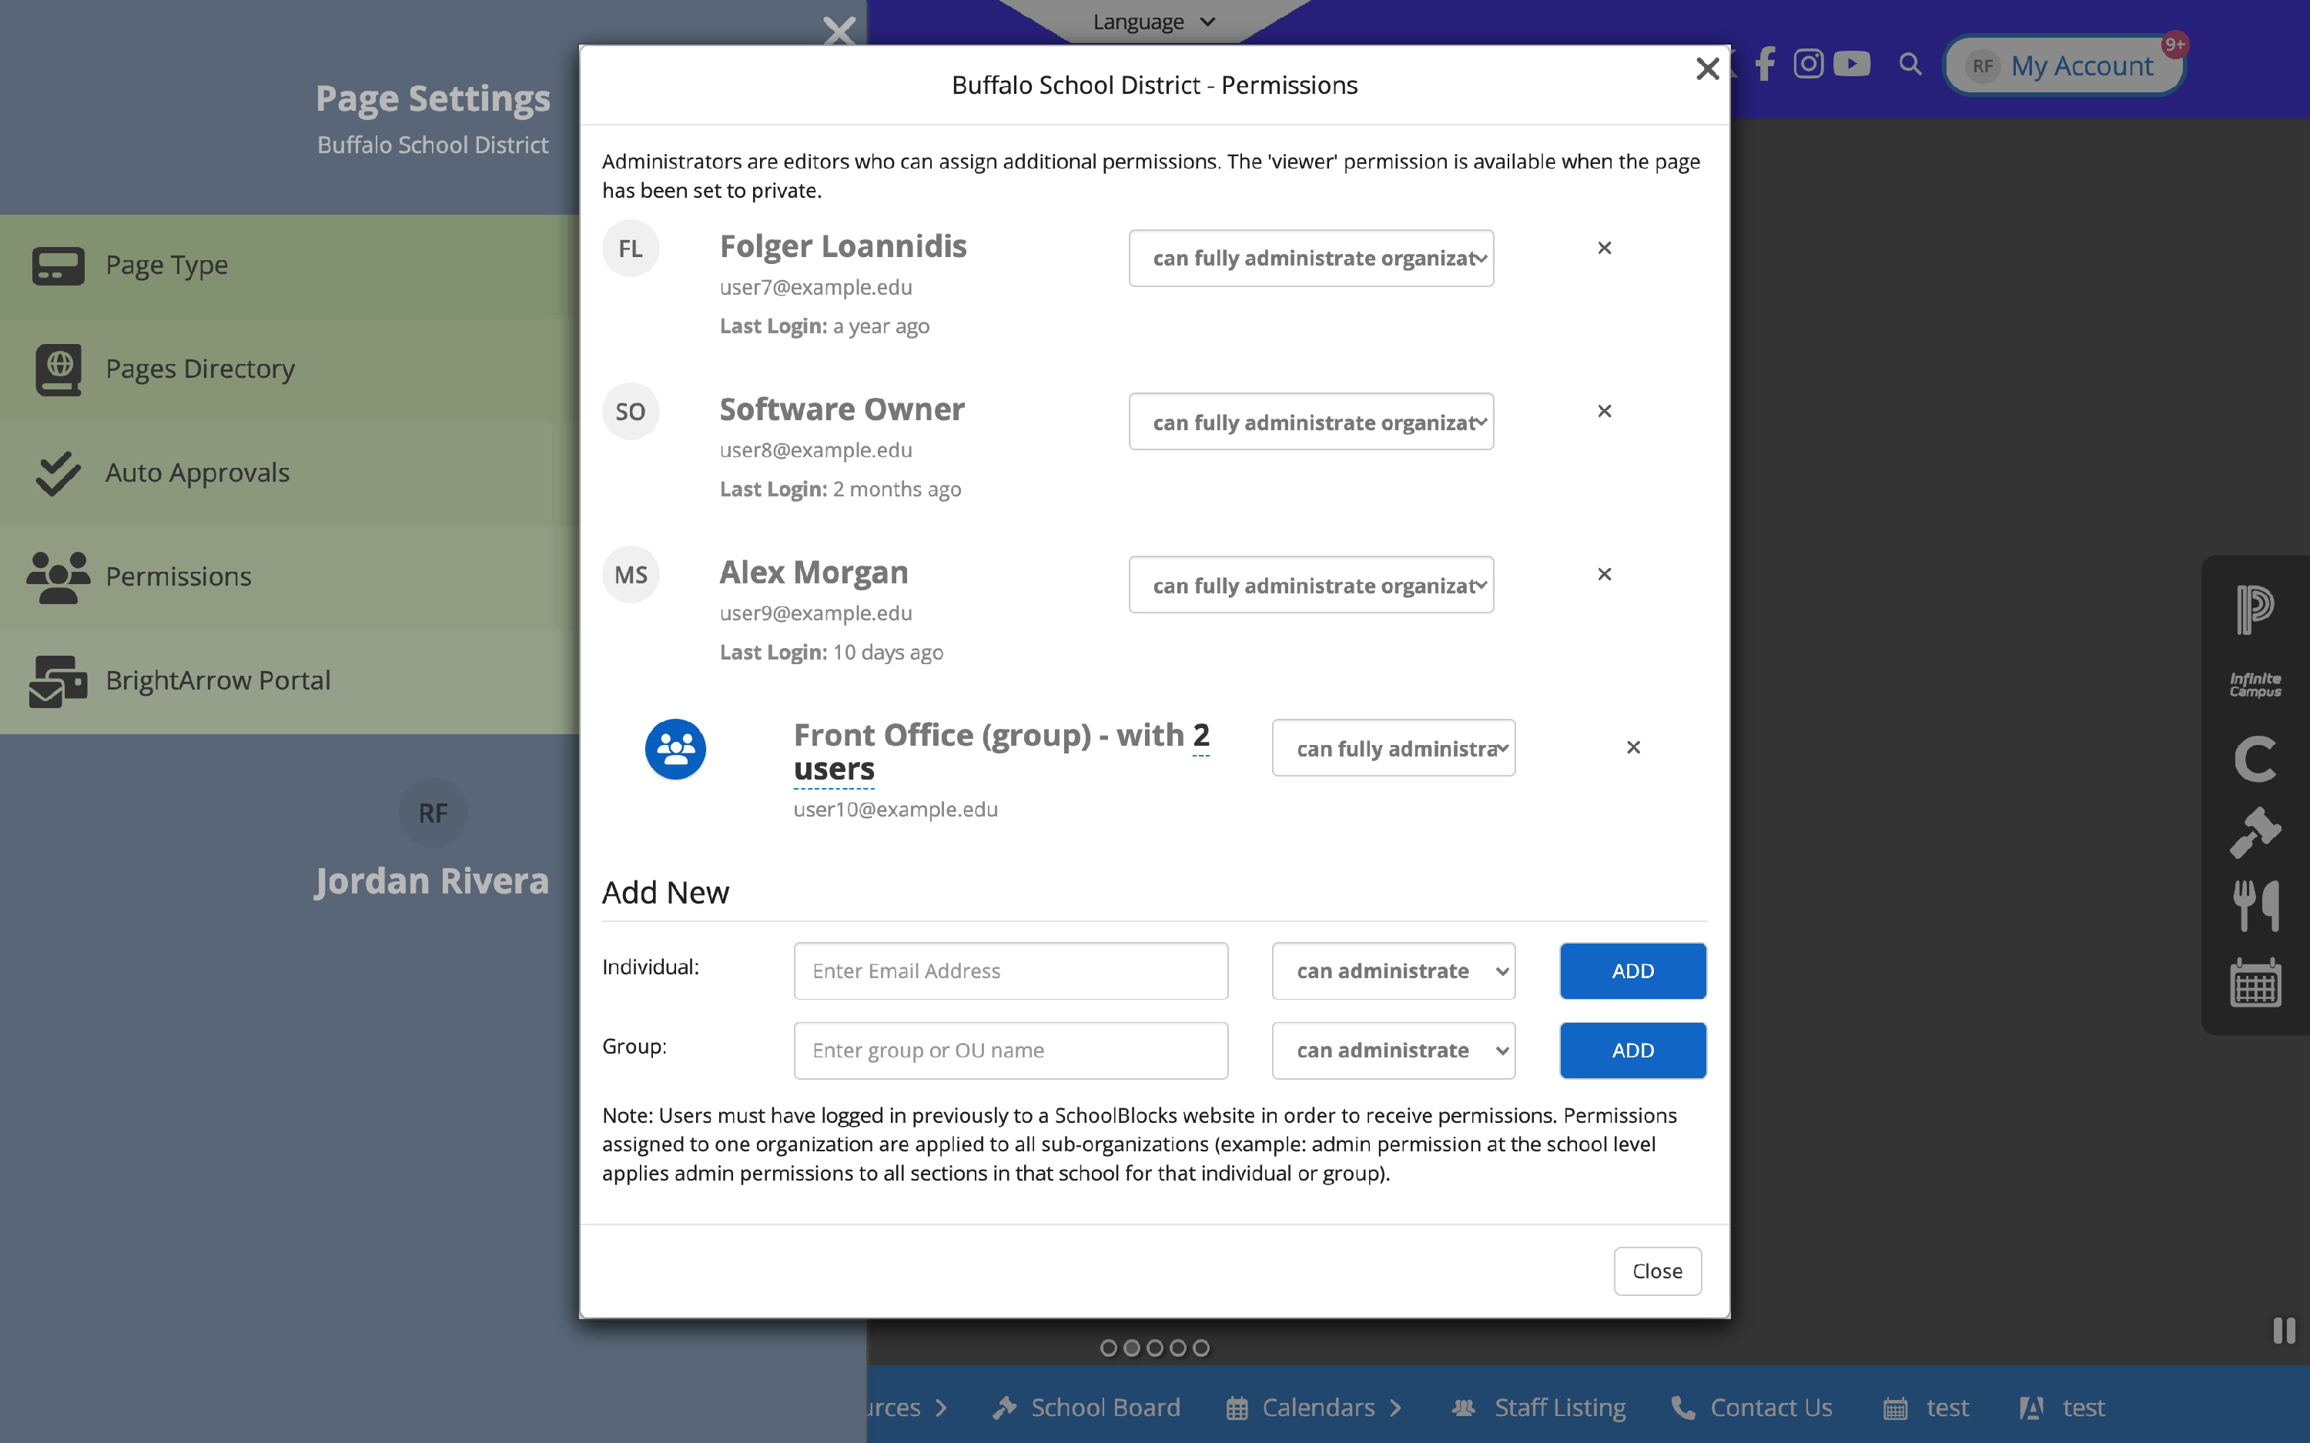Open BrightArrow Portal menu item
Viewport: 2310px width, 1443px height.
(x=290, y=681)
